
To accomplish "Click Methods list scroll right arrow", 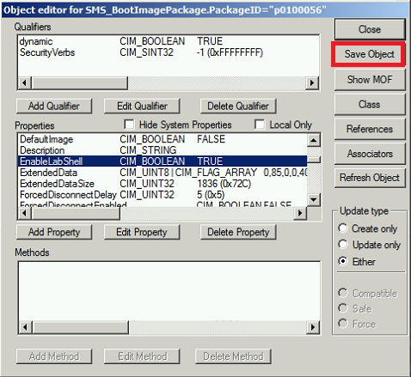I will click(x=313, y=327).
